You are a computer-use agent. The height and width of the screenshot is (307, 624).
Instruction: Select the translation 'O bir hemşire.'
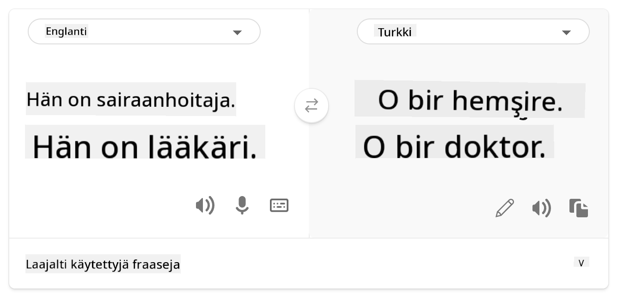coord(470,100)
